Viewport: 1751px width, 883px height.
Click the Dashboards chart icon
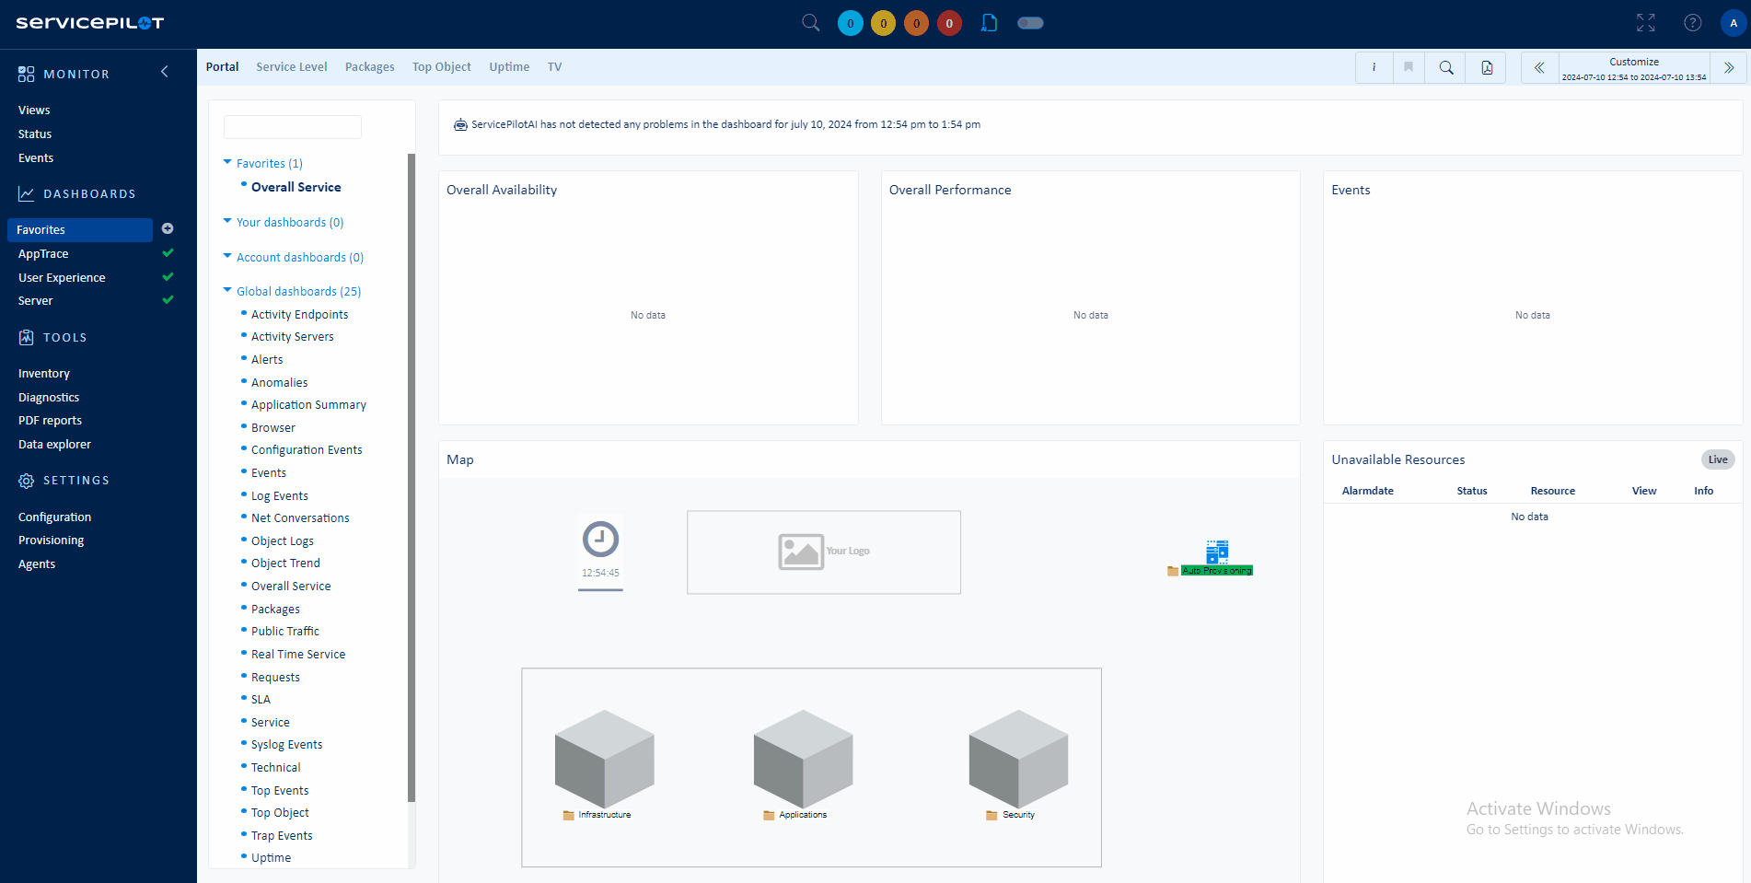point(26,193)
